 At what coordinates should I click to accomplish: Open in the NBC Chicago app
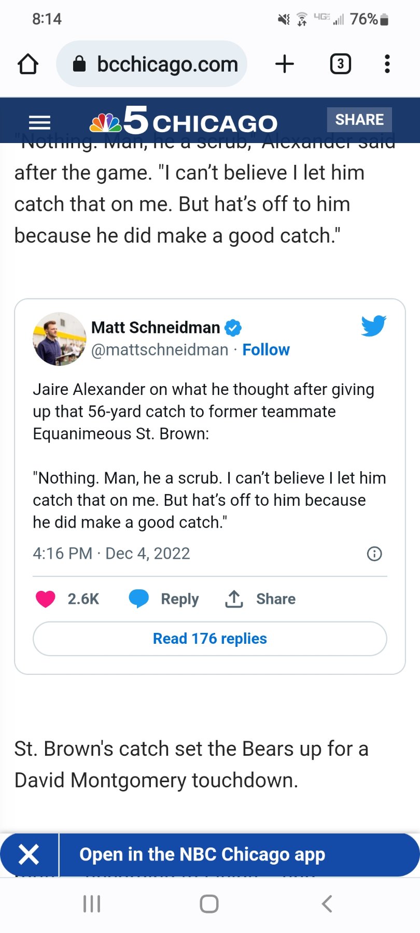click(202, 854)
